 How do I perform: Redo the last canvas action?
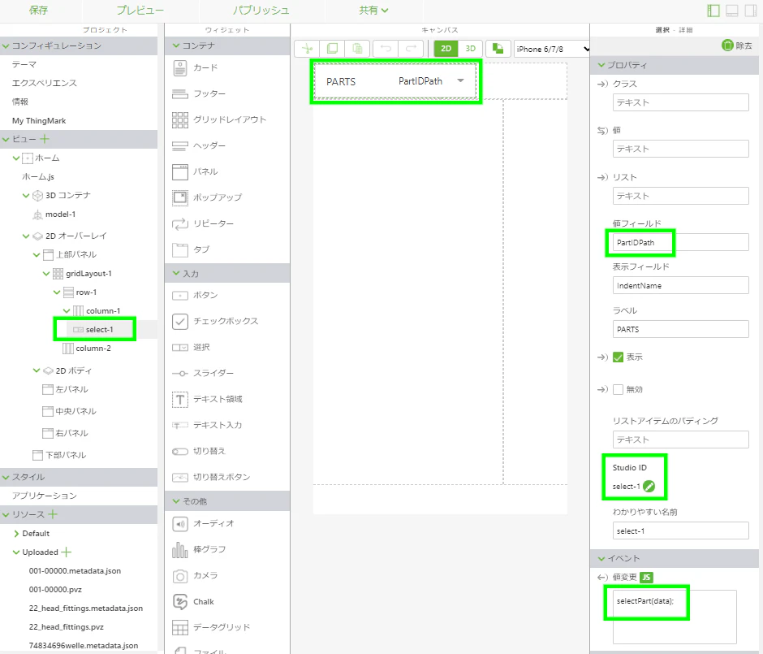pos(412,49)
